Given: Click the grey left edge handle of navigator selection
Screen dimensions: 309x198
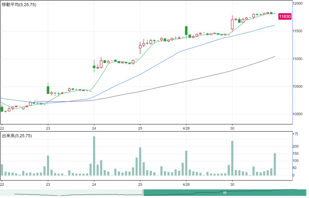Looking at the screenshot, I should point(143,193).
